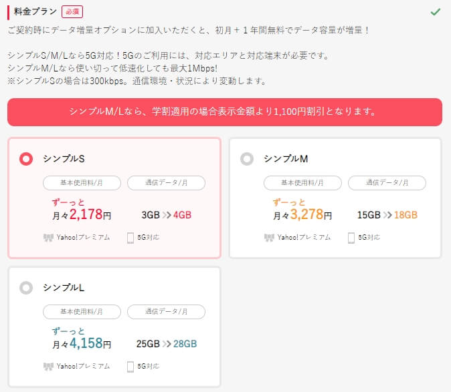Select the シンプルM plan radio button
This screenshot has height=392, width=451.
(x=247, y=159)
